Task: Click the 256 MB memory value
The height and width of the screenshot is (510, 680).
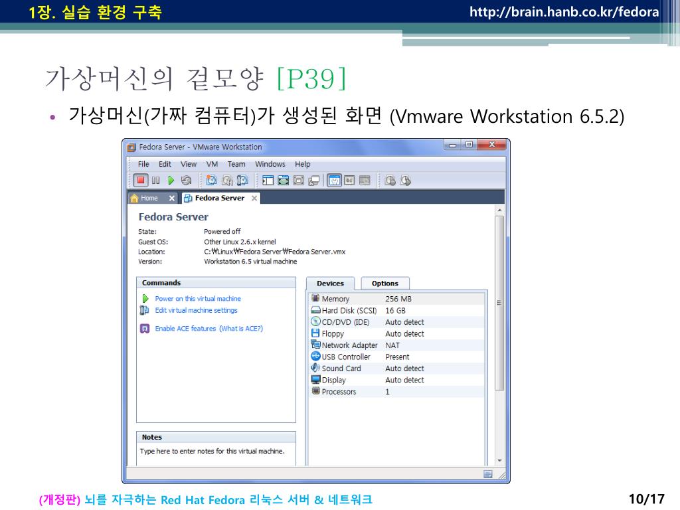Action: point(398,299)
